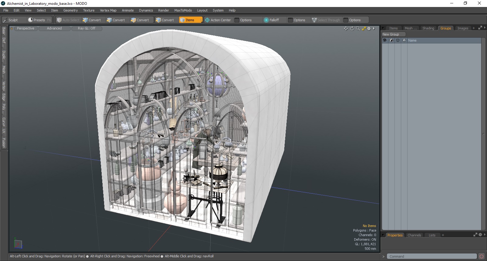Image resolution: width=487 pixels, height=261 pixels.
Task: Switch to the Channels tab
Action: pyautogui.click(x=414, y=235)
